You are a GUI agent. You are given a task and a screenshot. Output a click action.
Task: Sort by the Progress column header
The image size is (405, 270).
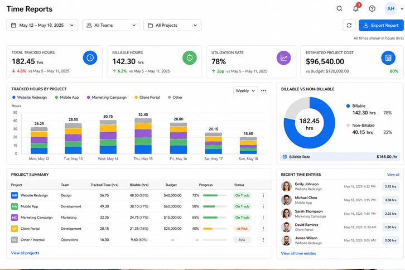pyautogui.click(x=206, y=185)
